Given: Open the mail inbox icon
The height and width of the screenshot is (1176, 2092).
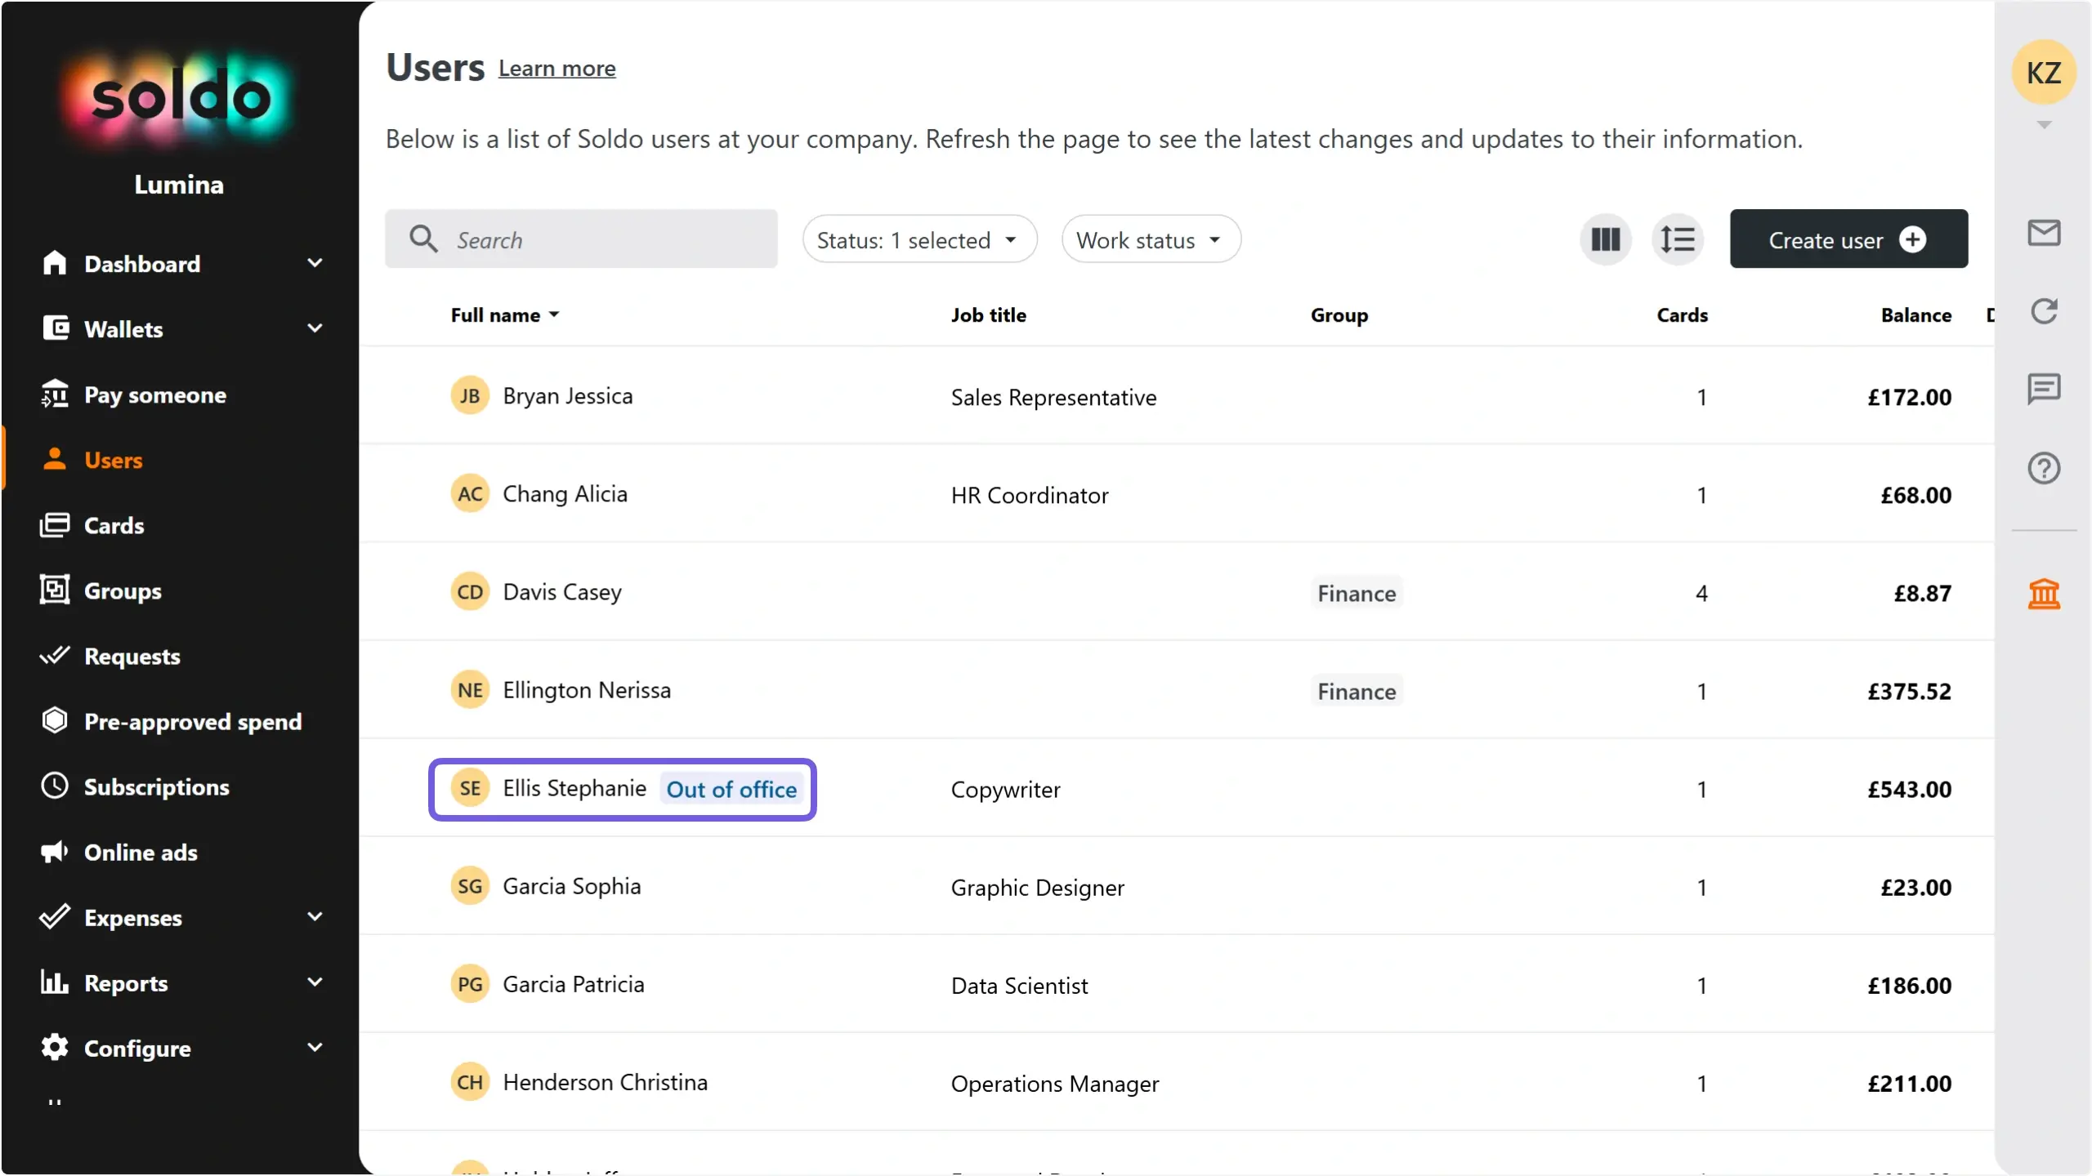Looking at the screenshot, I should pos(2043,233).
